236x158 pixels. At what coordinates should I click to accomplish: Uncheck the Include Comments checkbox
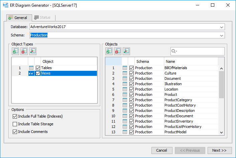click(x=15, y=132)
